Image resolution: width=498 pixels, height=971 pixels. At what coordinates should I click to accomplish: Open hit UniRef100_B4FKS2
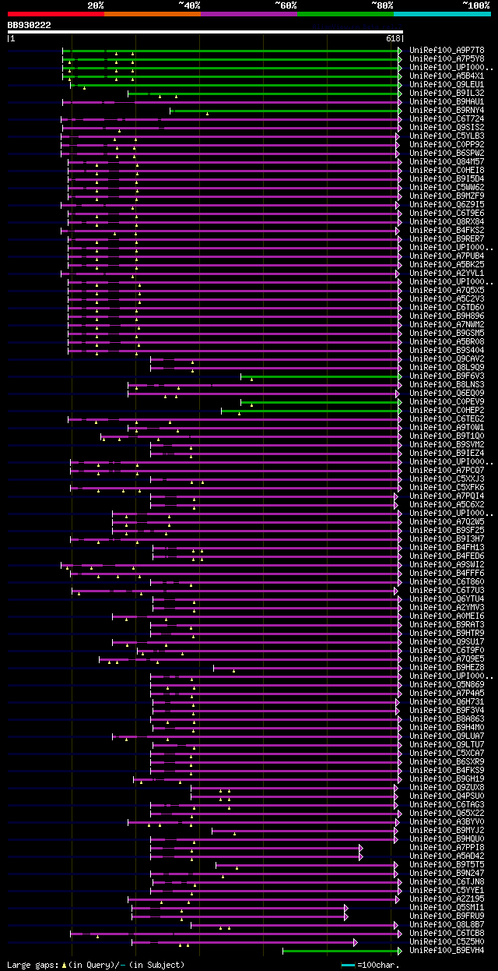(x=447, y=231)
